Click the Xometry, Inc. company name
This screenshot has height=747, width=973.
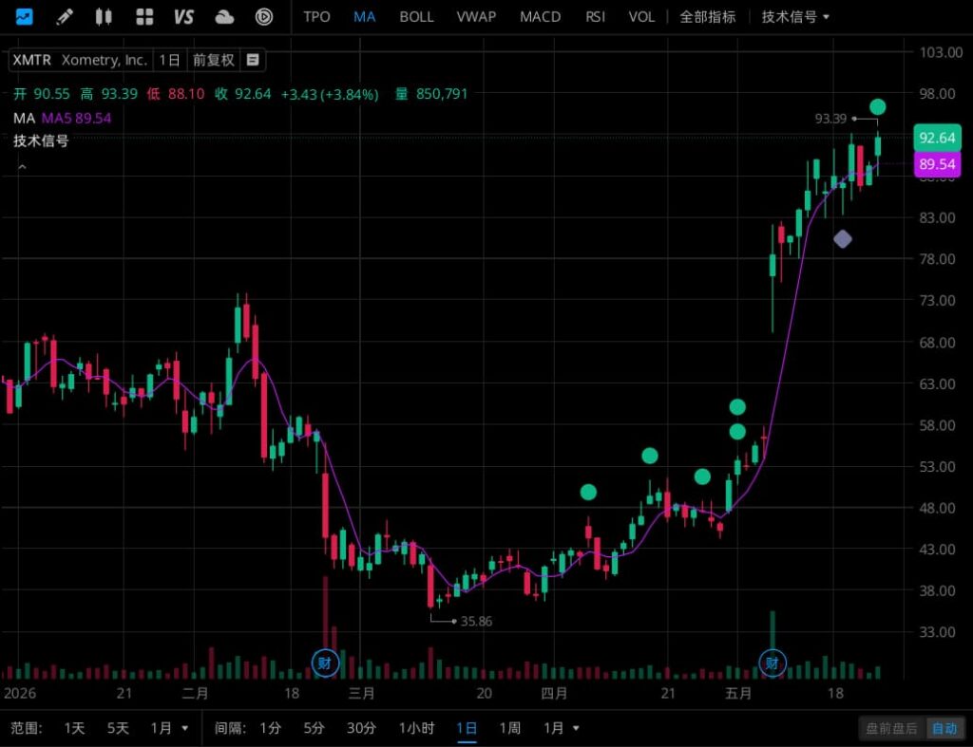pyautogui.click(x=105, y=60)
